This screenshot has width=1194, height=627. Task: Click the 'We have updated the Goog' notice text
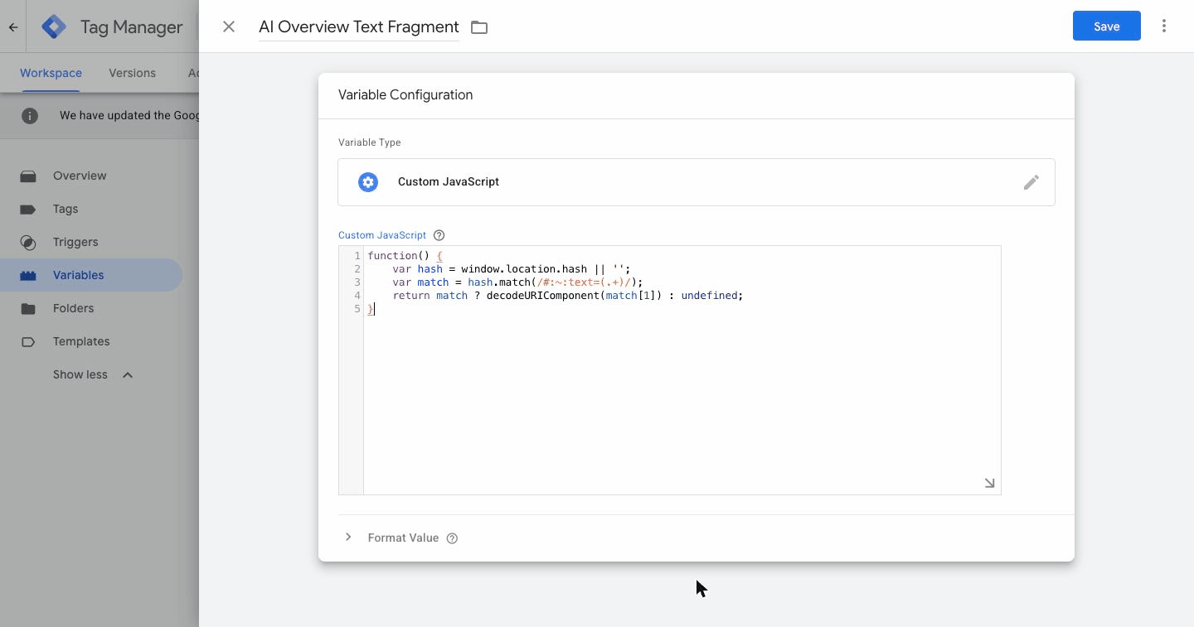tap(129, 116)
